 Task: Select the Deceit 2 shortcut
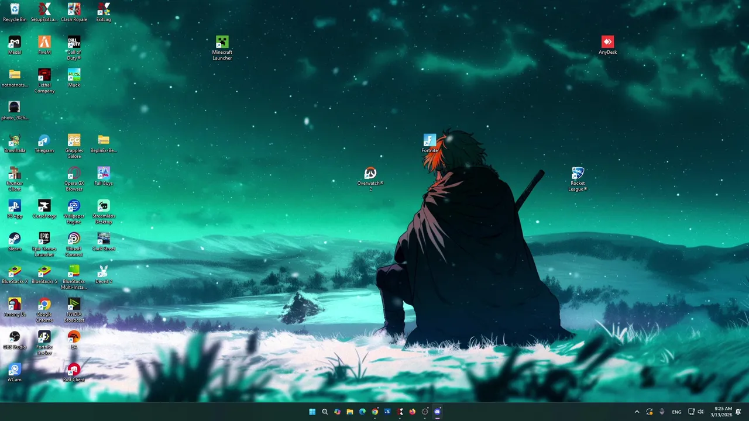[104, 274]
